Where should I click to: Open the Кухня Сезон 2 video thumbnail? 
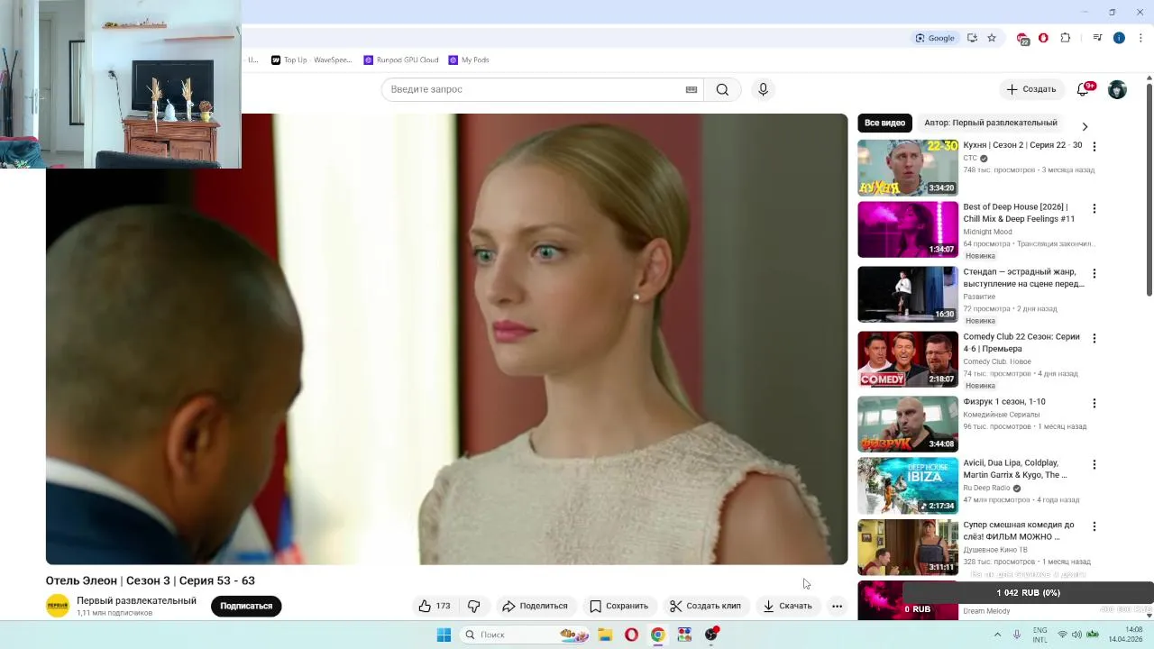coord(908,168)
